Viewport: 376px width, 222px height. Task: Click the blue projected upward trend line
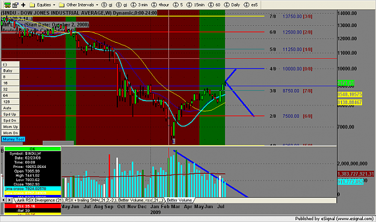click(230, 75)
